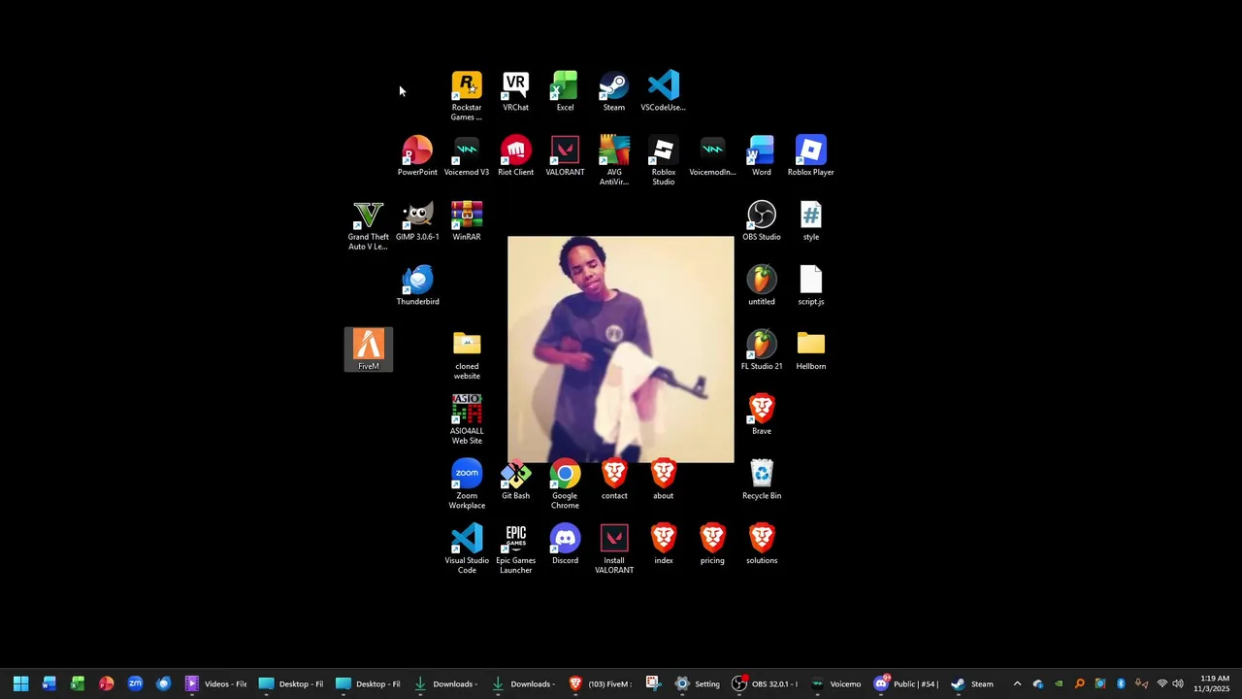Click the NVIDIA tray icon

click(x=1059, y=683)
